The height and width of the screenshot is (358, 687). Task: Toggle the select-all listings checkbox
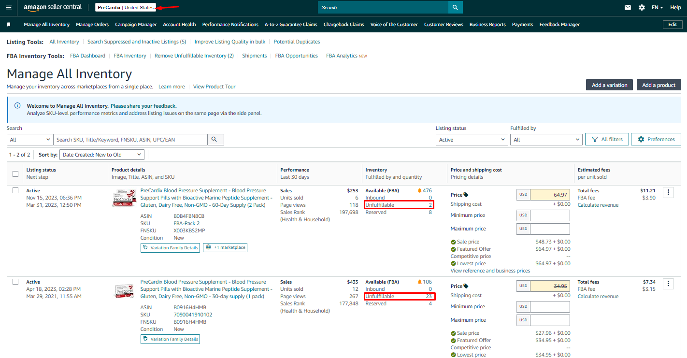pyautogui.click(x=15, y=174)
